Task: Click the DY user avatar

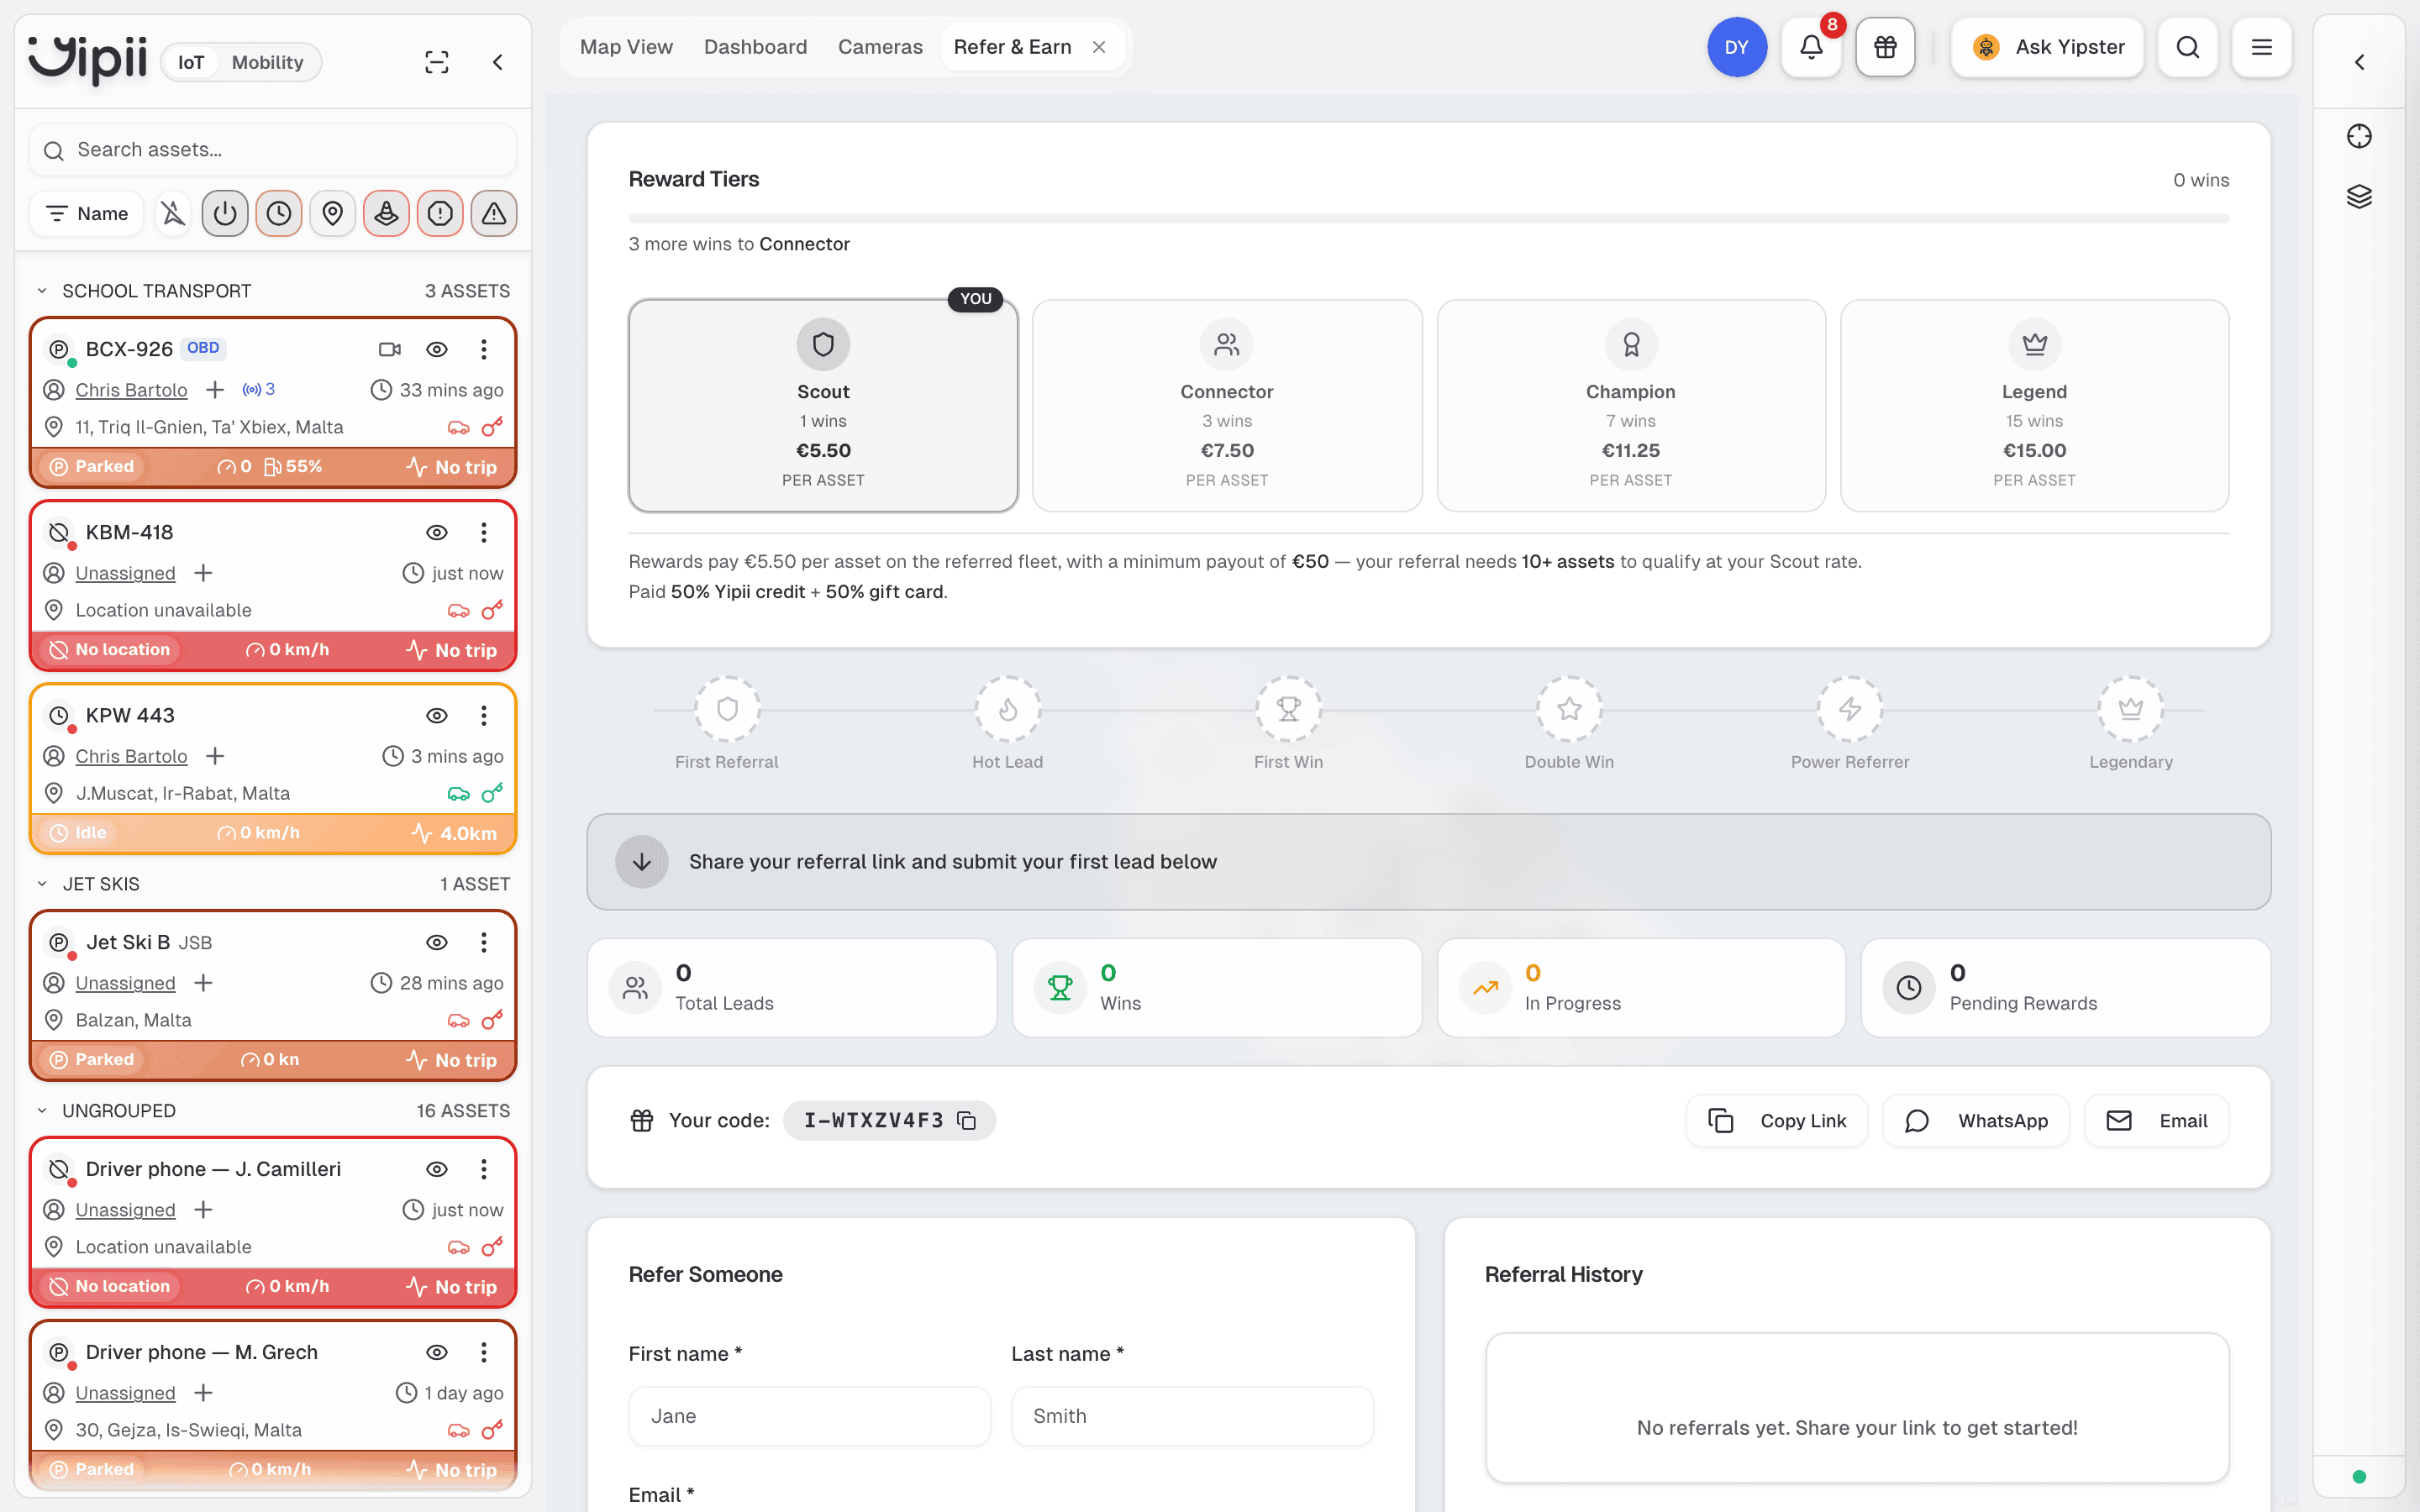Action: point(1737,47)
